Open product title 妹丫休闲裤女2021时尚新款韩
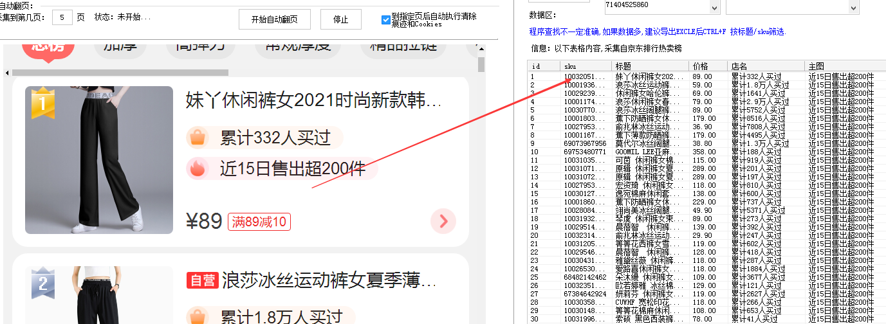 (x=314, y=100)
